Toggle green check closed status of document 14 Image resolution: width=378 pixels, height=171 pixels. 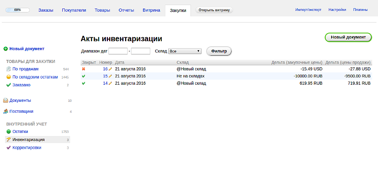tap(84, 84)
